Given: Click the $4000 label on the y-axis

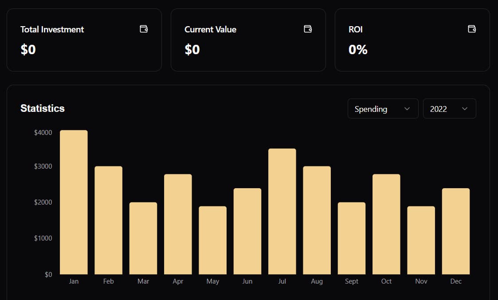Looking at the screenshot, I should [43, 133].
